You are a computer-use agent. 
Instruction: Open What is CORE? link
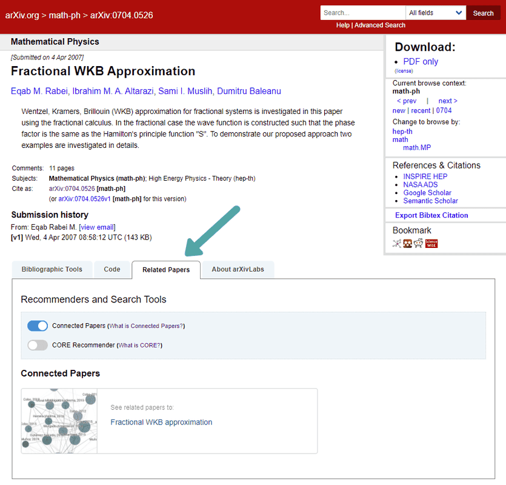click(x=139, y=346)
